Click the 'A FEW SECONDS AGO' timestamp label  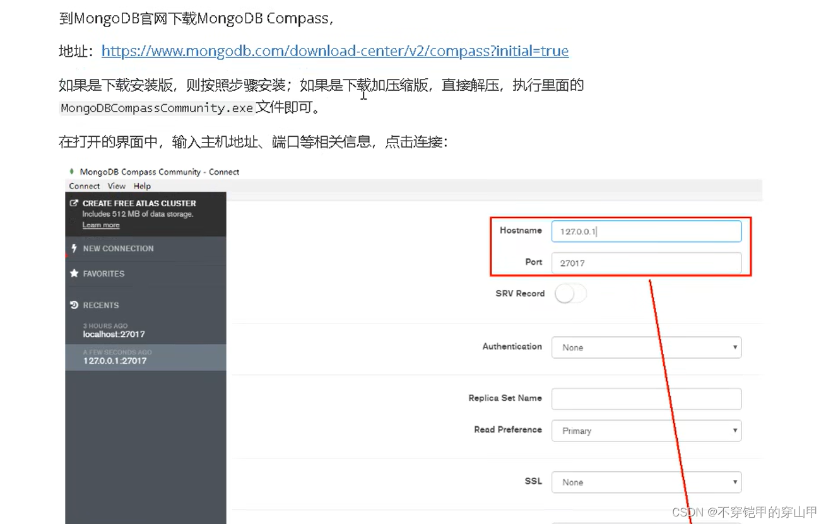(117, 352)
